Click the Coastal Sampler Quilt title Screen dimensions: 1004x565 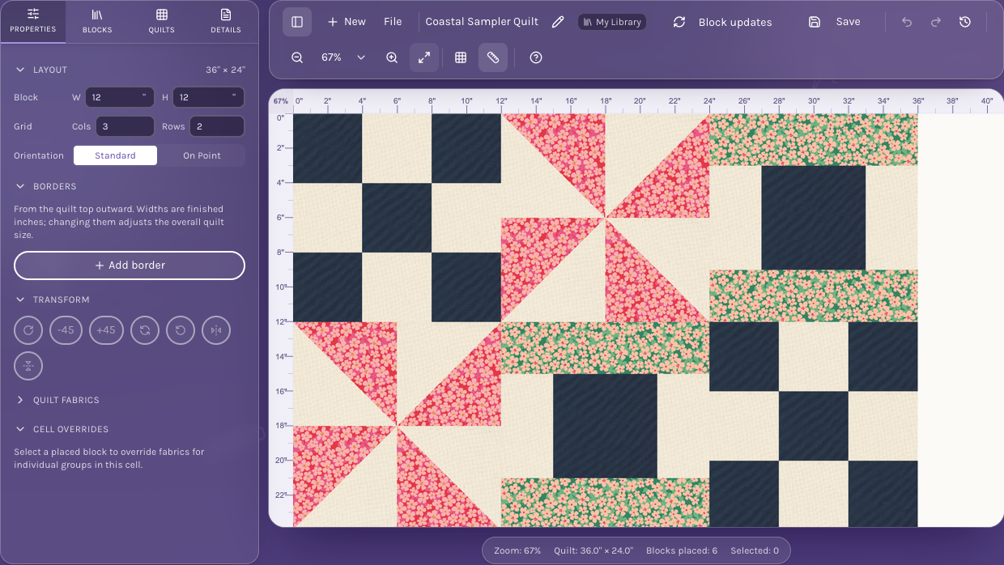click(482, 22)
